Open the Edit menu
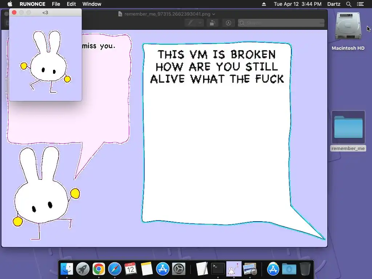372x279 pixels. [71, 4]
